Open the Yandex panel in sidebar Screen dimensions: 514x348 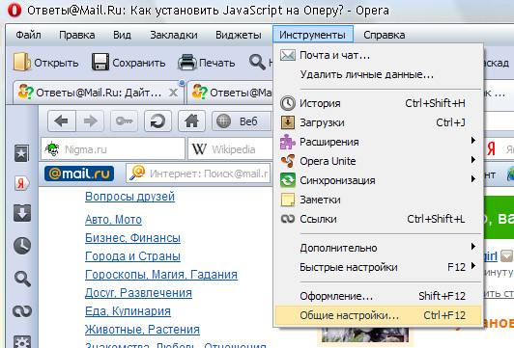21,183
